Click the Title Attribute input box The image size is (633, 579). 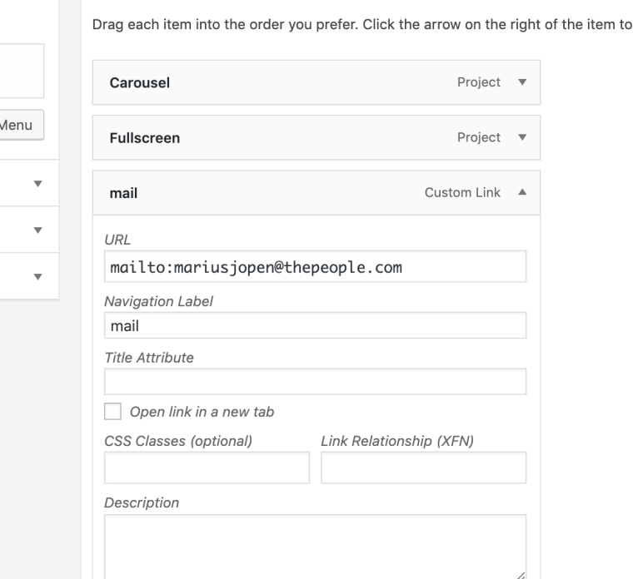[x=315, y=382]
